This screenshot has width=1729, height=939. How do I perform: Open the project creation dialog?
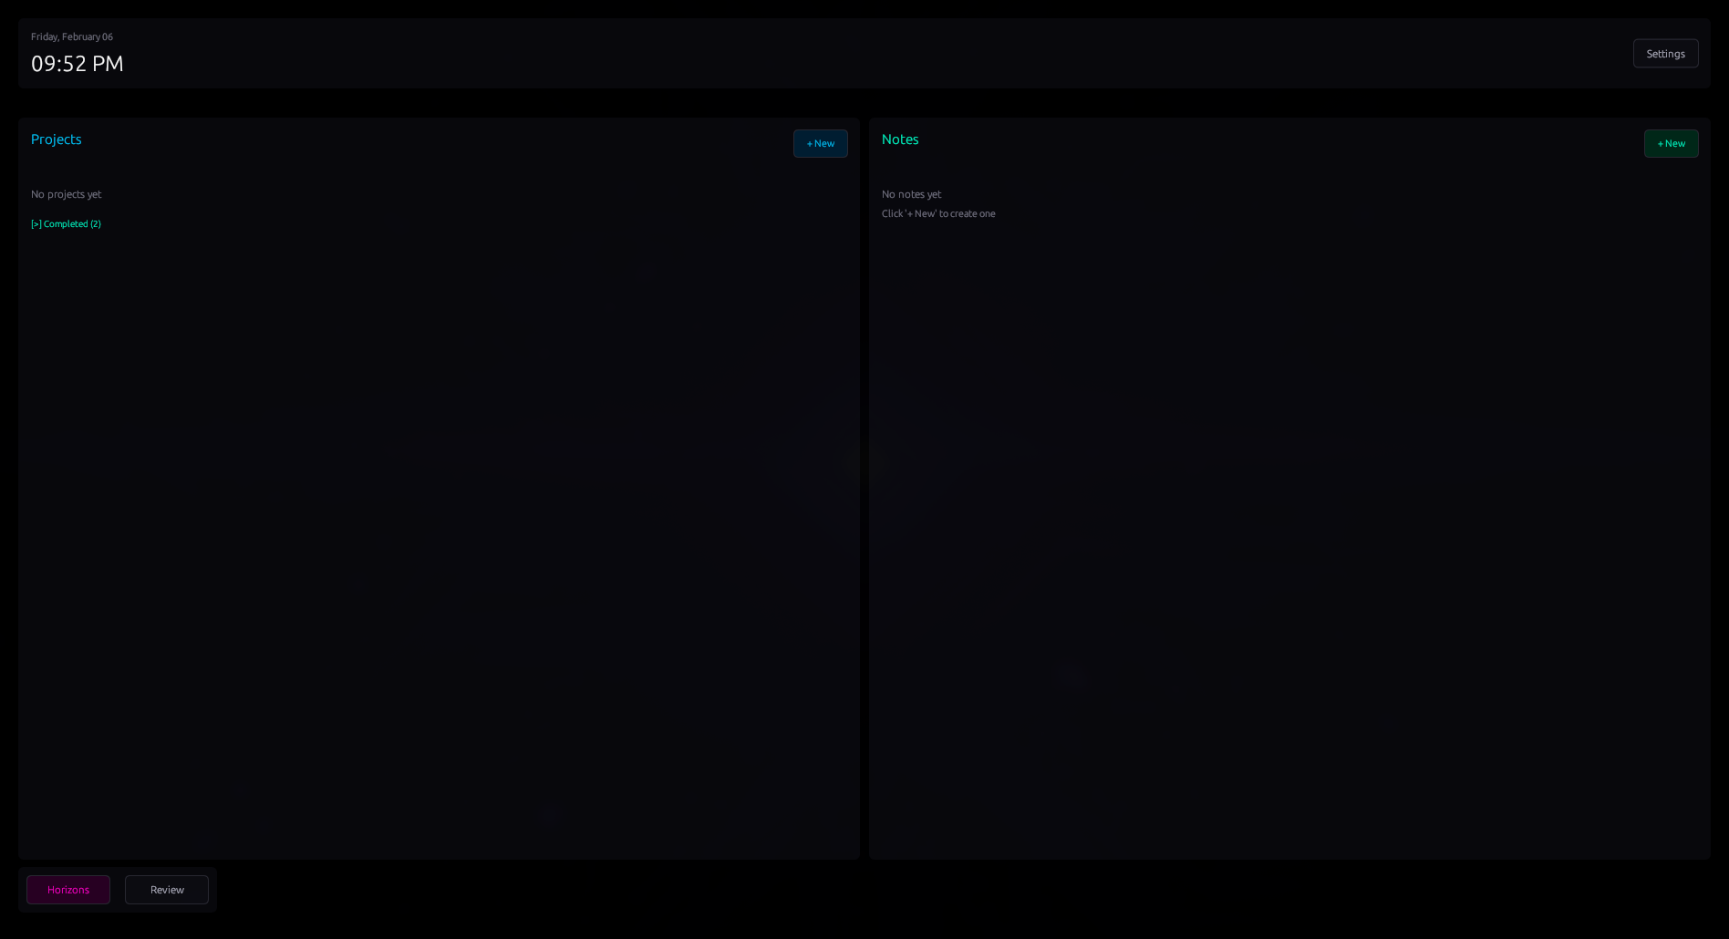pyautogui.click(x=820, y=143)
